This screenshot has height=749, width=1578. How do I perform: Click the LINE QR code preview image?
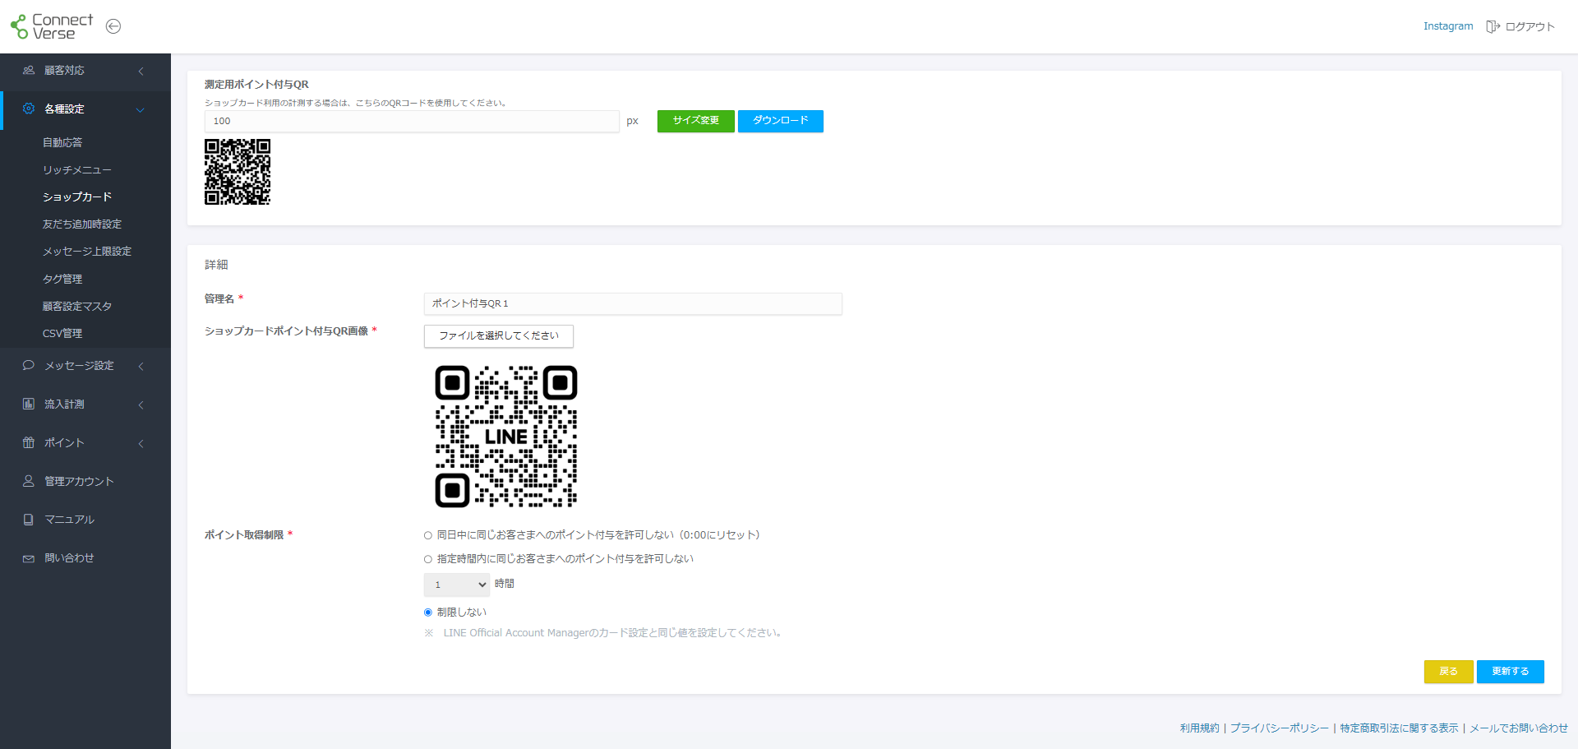[x=506, y=437]
